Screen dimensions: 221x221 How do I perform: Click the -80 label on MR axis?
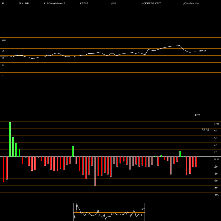(x=216, y=188)
